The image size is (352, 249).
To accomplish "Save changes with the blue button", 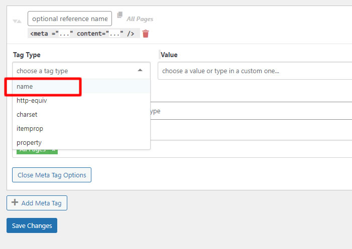I will coord(32,225).
